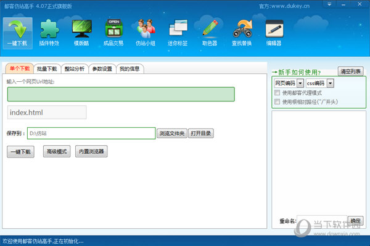
Task: Open the 插件特效 puzzle piece icon
Action: click(x=49, y=33)
